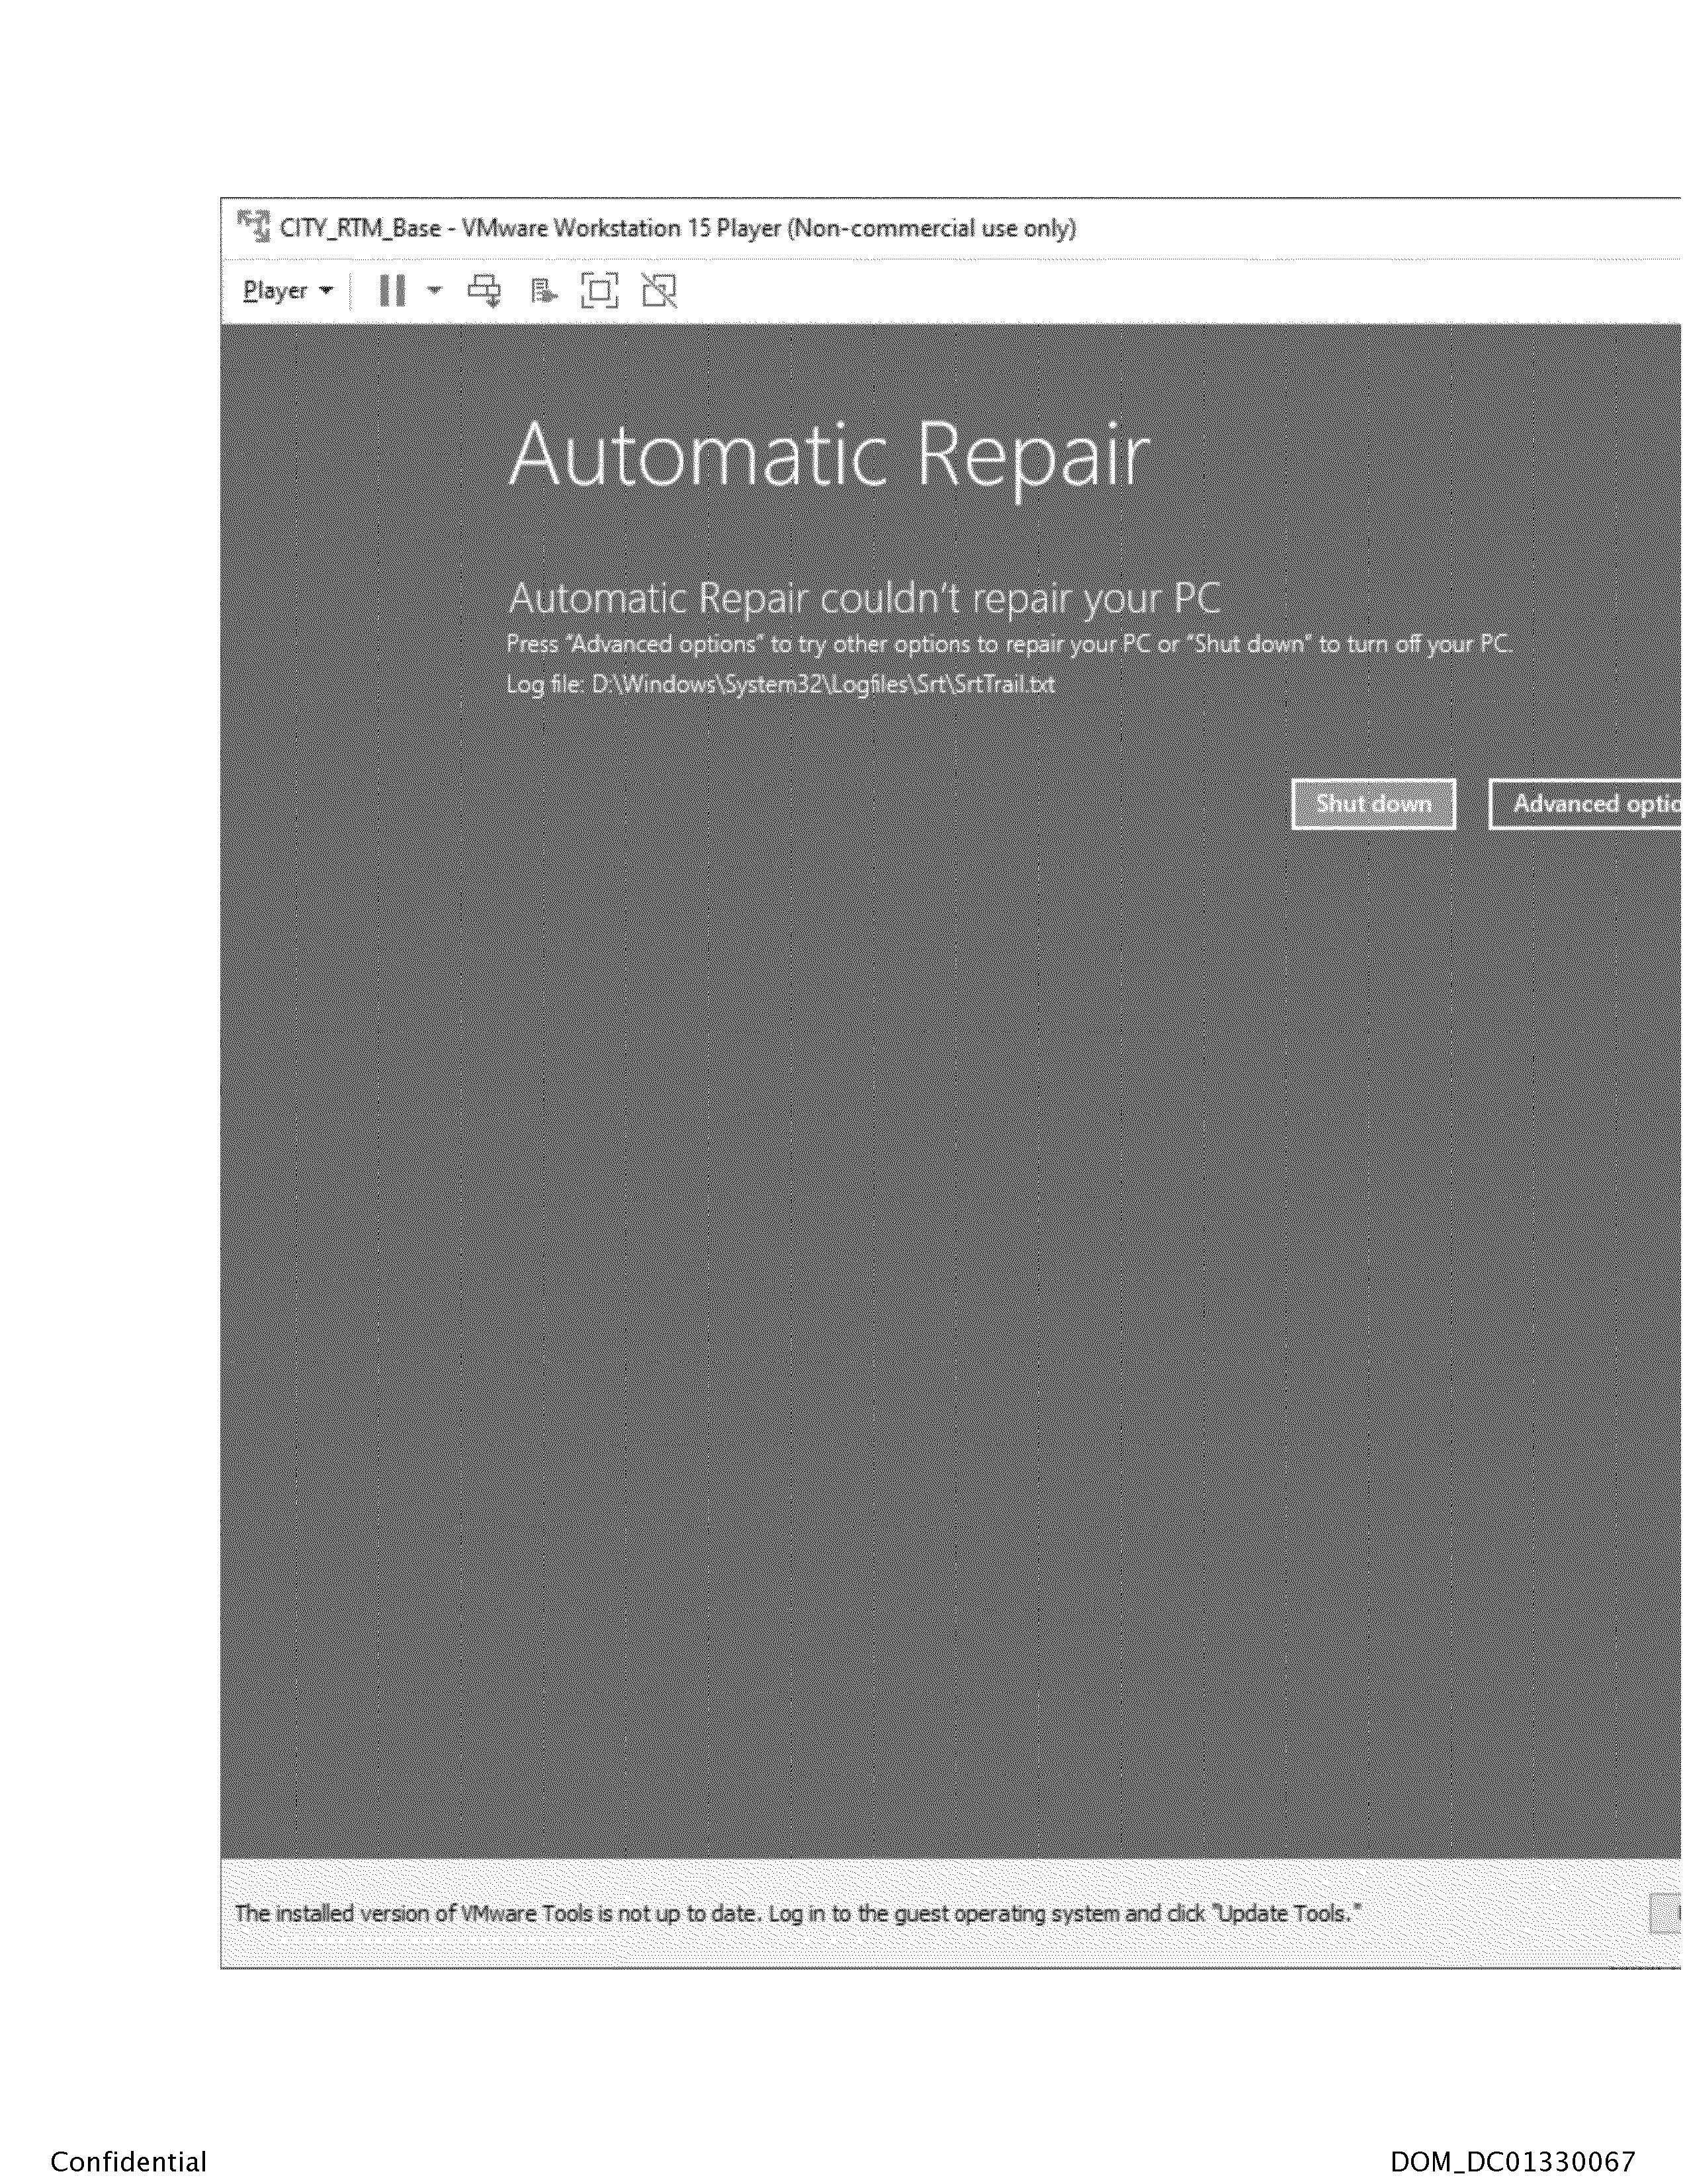1687x2184 pixels.
Task: Expand the power options dropdown arrow
Action: coord(434,291)
